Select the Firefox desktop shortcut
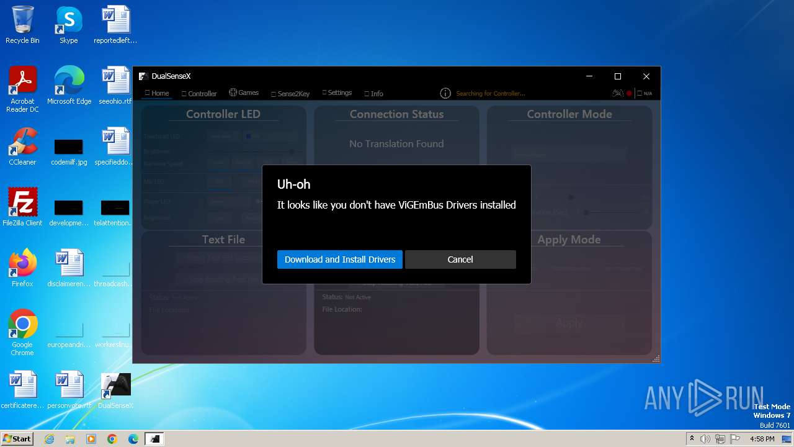Viewport: 794px width, 447px height. coord(22,268)
